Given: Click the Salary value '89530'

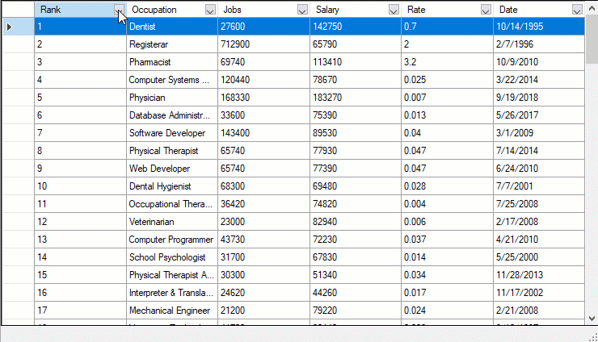Looking at the screenshot, I should click(356, 133).
